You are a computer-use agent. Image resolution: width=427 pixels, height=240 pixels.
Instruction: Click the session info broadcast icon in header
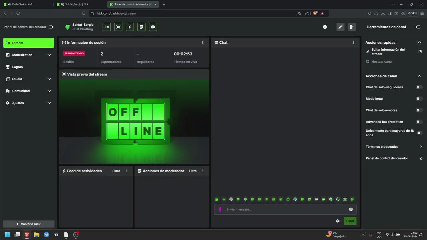tap(107, 27)
